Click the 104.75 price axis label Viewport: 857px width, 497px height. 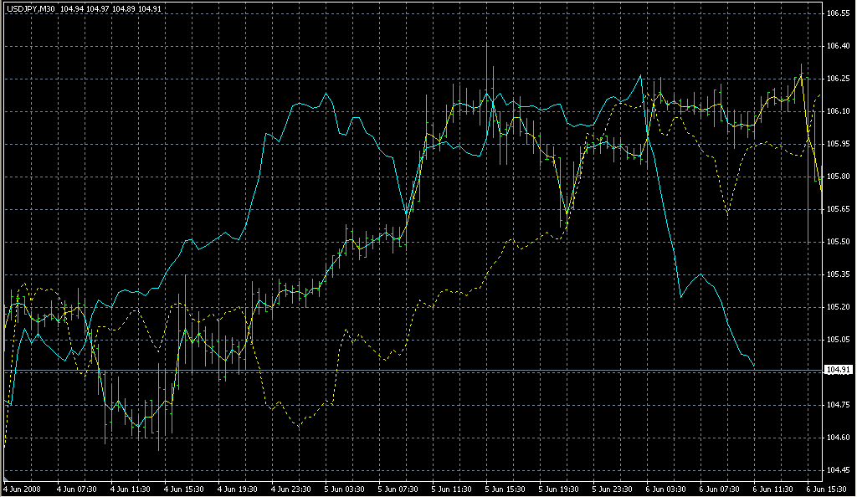tap(838, 405)
